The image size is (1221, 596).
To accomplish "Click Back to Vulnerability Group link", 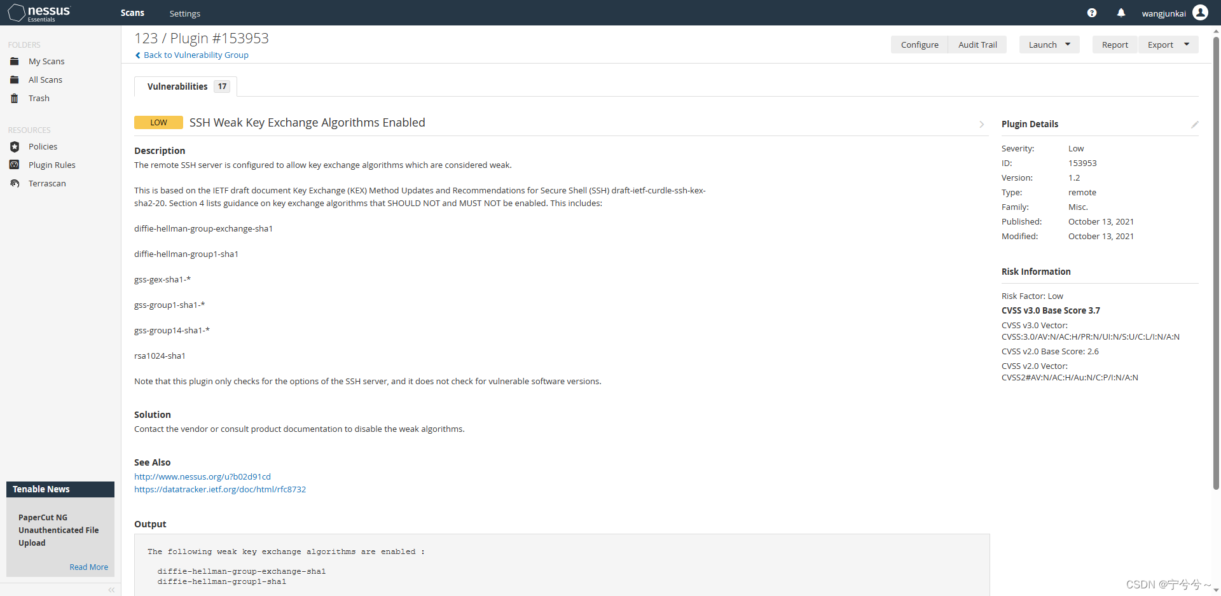I will click(x=196, y=55).
